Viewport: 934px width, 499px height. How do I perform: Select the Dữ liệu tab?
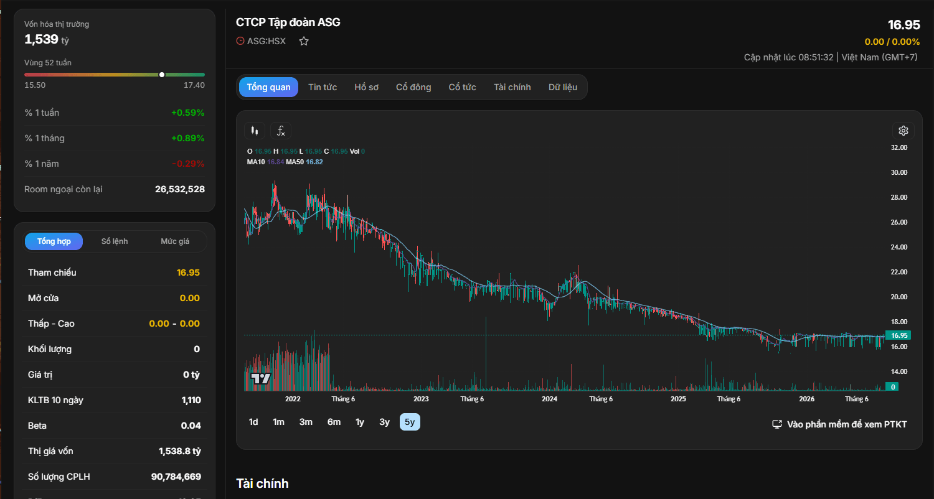[x=563, y=87]
